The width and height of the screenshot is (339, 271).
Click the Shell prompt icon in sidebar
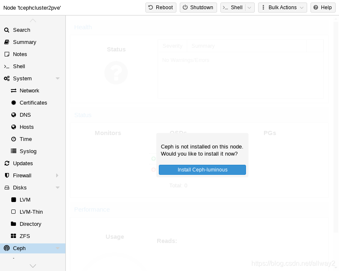7,66
